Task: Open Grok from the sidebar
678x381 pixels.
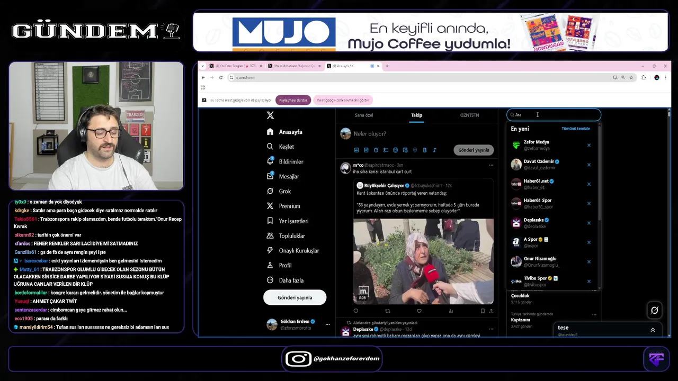Action: 279,191
